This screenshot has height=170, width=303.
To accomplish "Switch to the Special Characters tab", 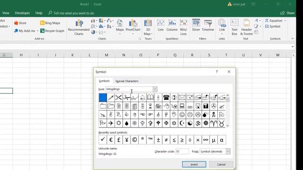I will [127, 81].
